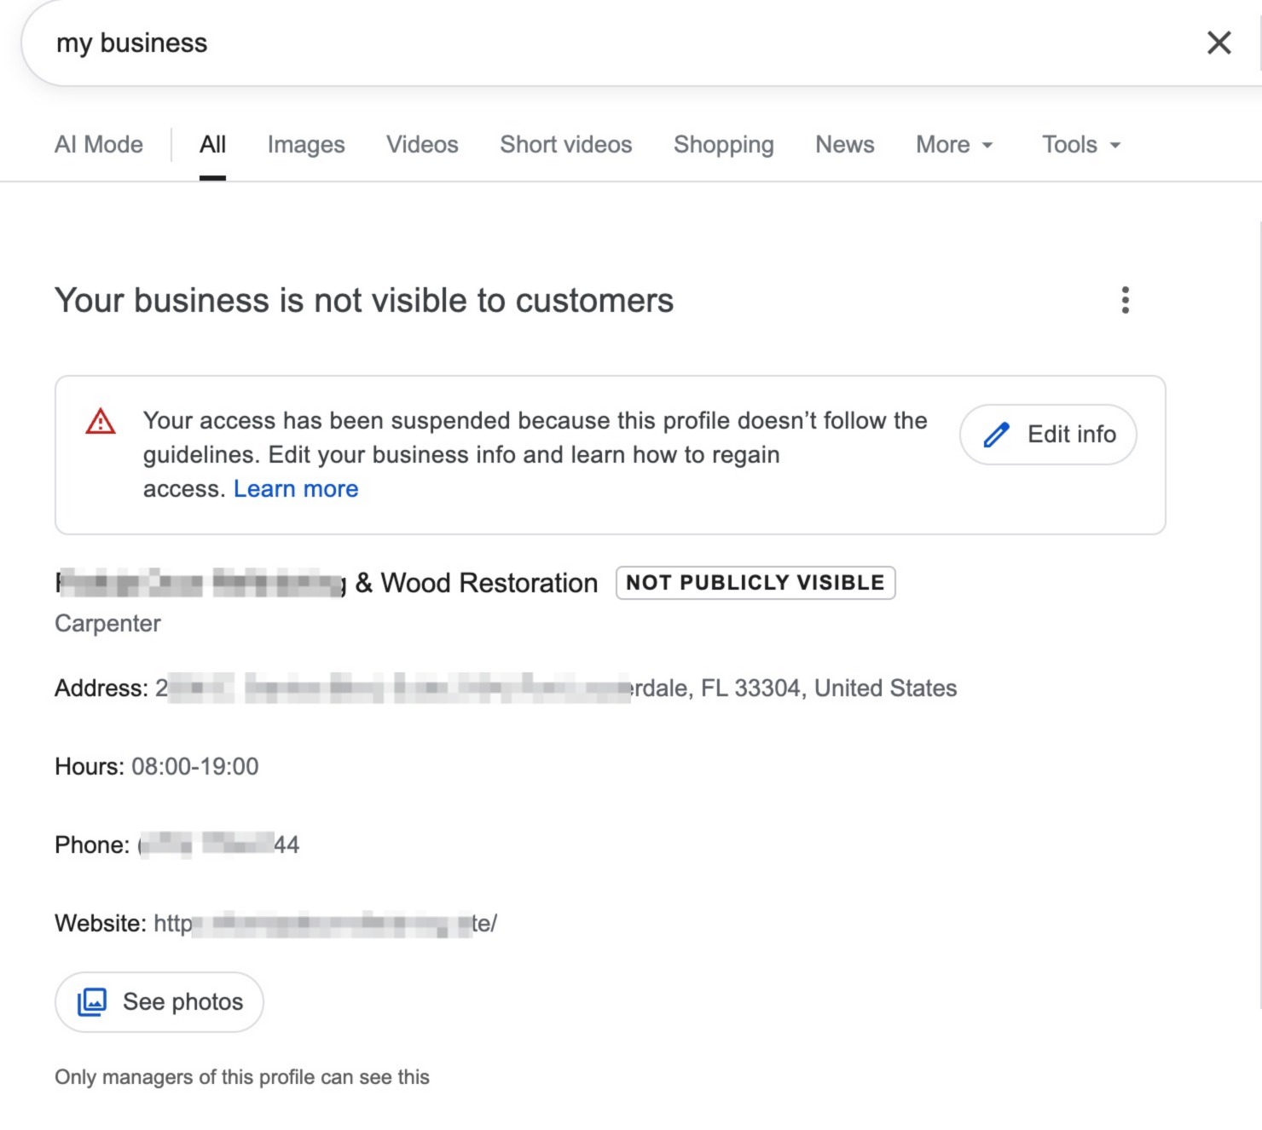
Task: Open the three-dot options menu
Action: pos(1125,300)
